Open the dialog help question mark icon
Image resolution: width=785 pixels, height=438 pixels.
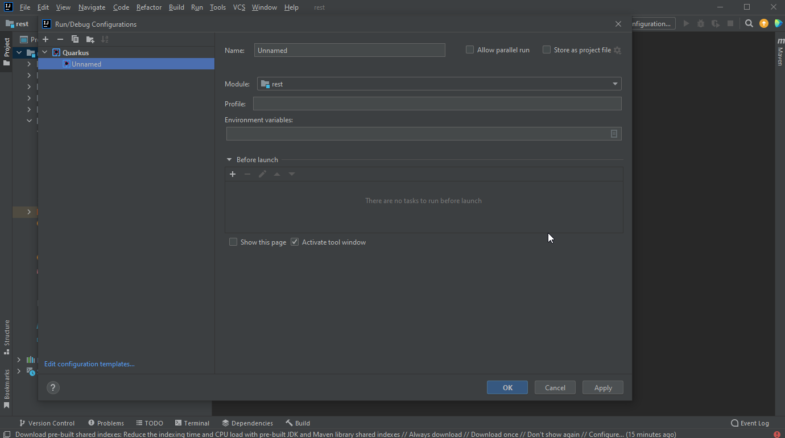tap(53, 387)
